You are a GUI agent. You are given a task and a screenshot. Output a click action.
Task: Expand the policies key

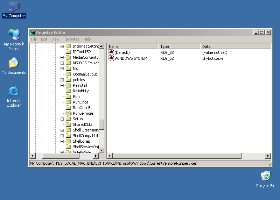coord(62,80)
